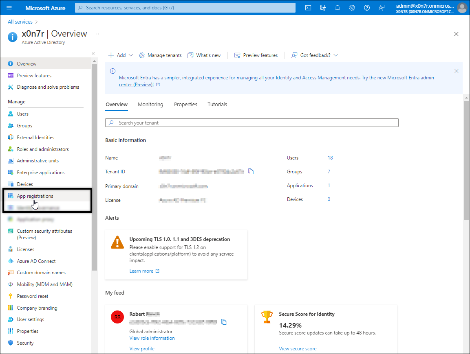Open the hamburger portal menu
Viewport: 470px width, 354px height.
(9, 8)
